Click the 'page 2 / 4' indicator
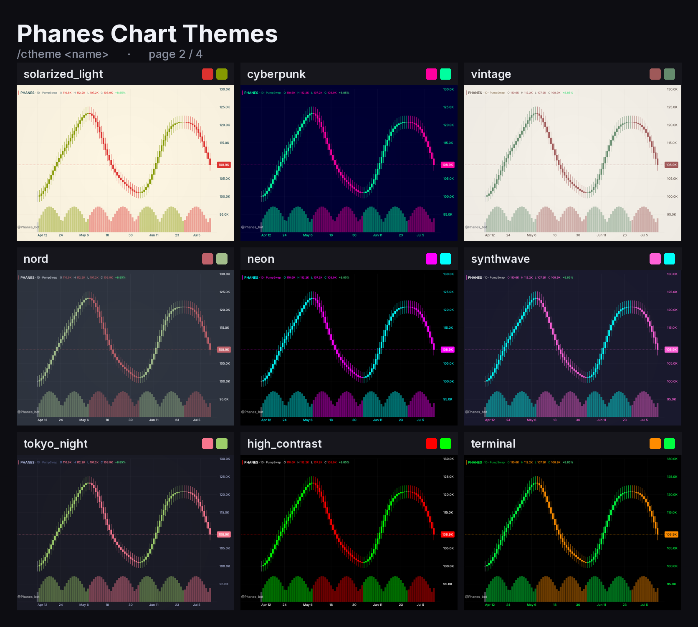Viewport: 698px width, 627px height. (175, 54)
